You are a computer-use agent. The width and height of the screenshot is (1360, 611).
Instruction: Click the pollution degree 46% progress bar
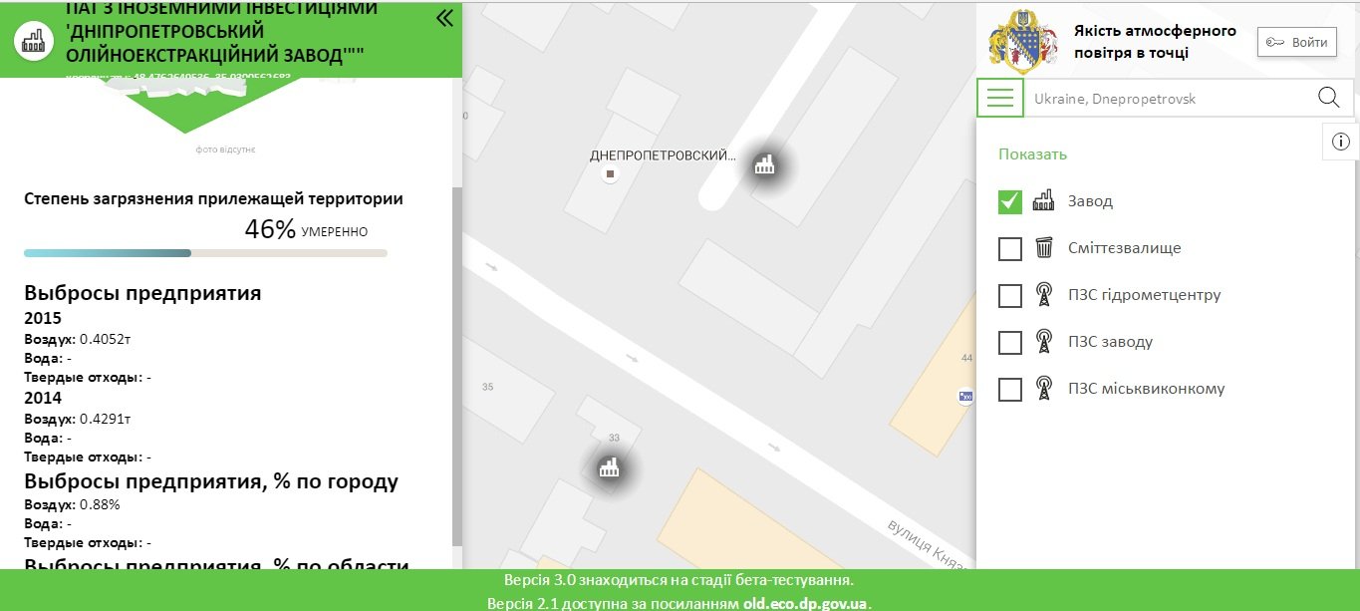click(205, 253)
